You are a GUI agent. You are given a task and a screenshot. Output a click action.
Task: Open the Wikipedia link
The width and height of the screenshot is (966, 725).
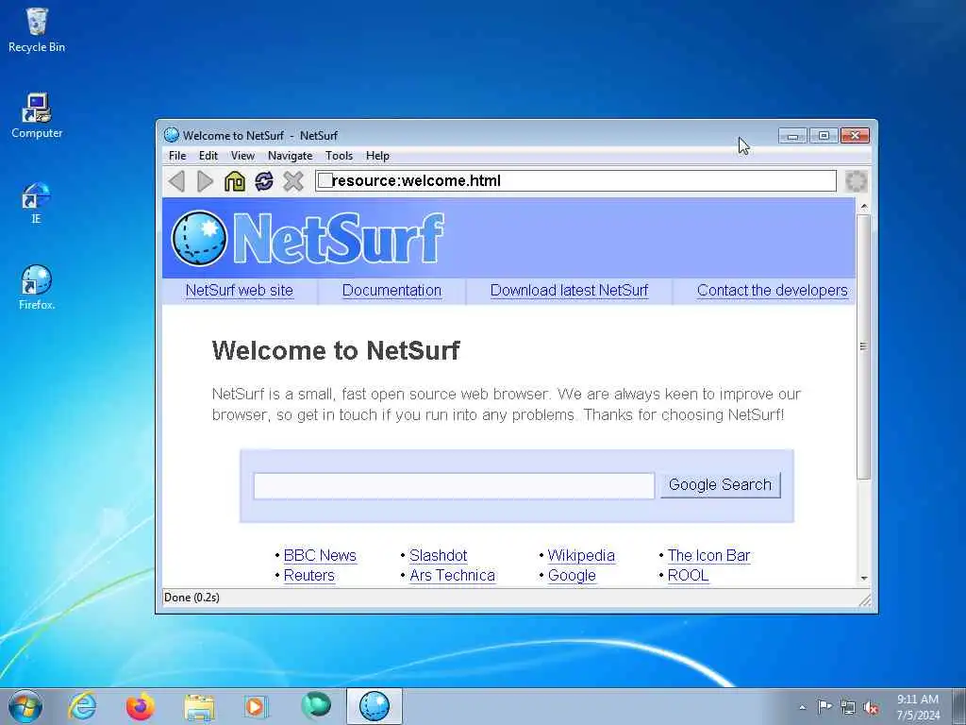pyautogui.click(x=581, y=555)
